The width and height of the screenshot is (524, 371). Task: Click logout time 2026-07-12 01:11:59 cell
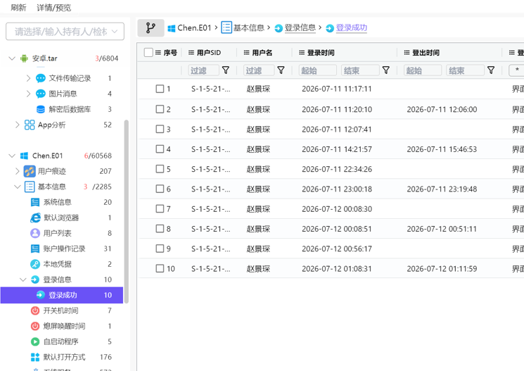point(442,269)
